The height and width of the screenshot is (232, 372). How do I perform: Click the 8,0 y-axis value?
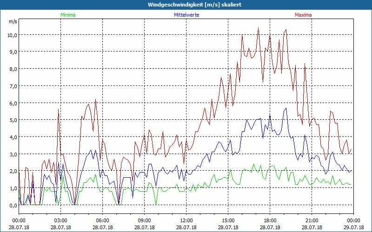(13, 69)
